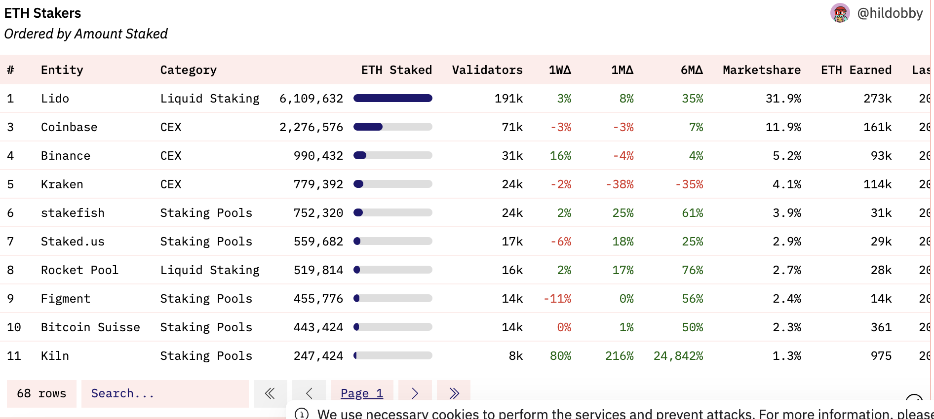Viewport: 934px width, 419px height.
Task: Sort by ETH Earned column header
Action: coord(856,70)
